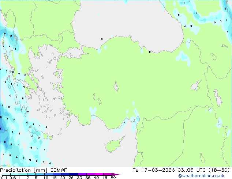232x179 pixels.
Task: Select the legend swatch between 45 and 50
Action: click(x=108, y=174)
